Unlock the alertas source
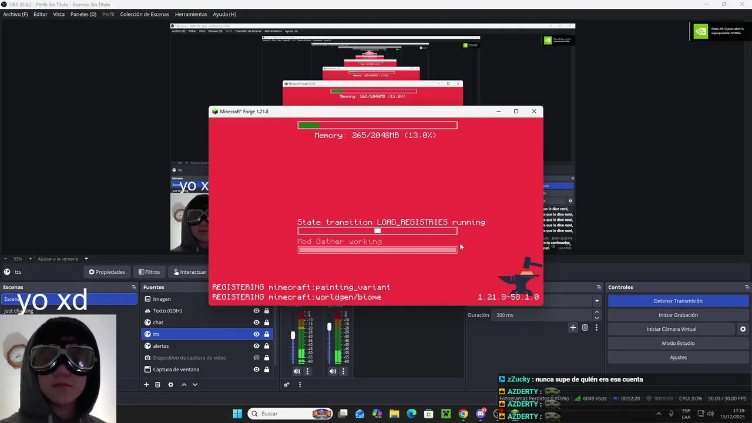 pyautogui.click(x=267, y=346)
